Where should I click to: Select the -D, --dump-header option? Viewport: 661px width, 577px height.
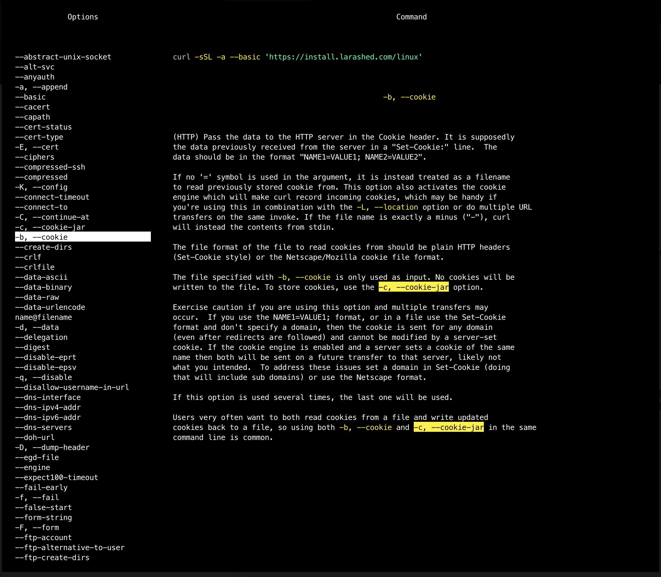point(52,447)
